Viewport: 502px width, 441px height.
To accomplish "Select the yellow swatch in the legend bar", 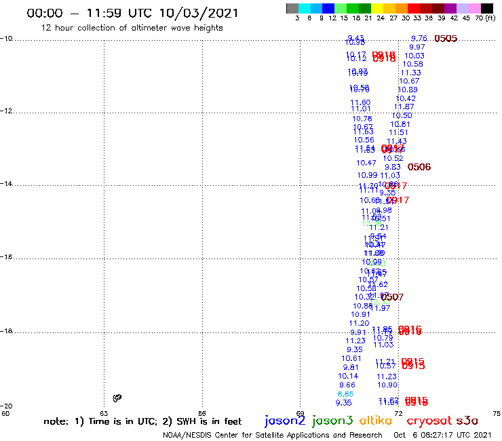I will [377, 8].
